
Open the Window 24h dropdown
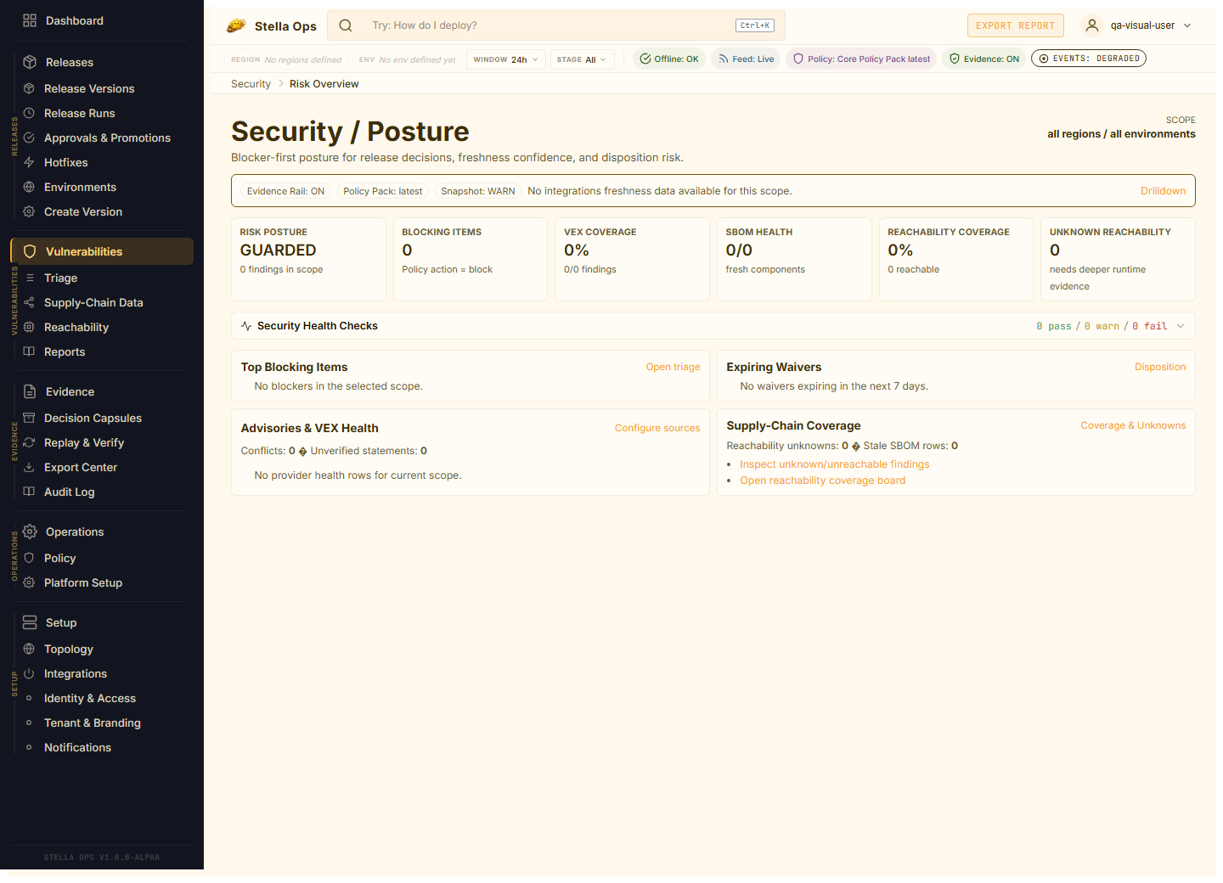[x=505, y=59]
